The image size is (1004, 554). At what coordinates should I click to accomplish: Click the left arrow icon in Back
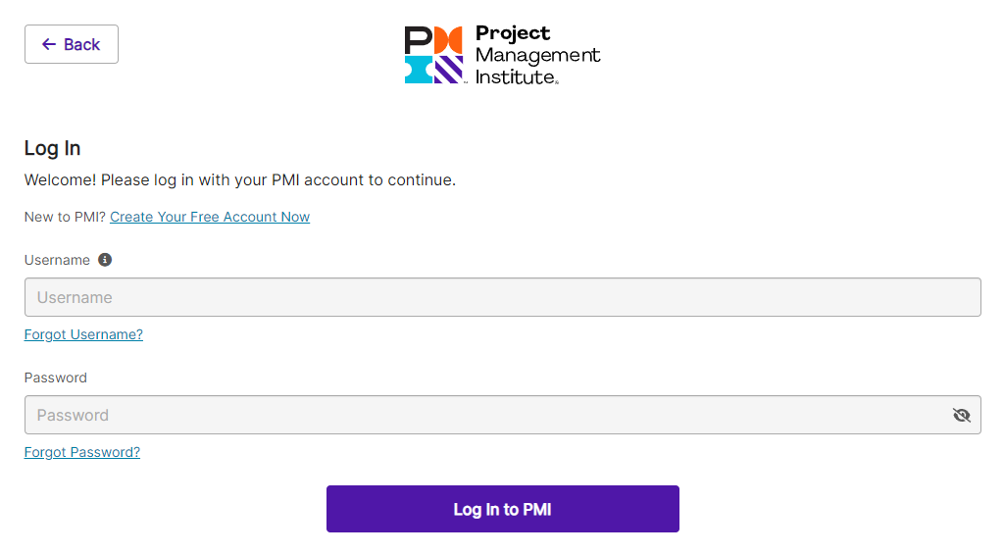point(48,44)
